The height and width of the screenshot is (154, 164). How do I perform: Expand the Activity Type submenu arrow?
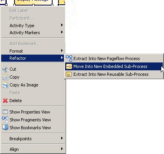62,25
